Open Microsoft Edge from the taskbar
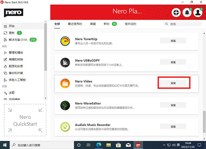 (99, 145)
